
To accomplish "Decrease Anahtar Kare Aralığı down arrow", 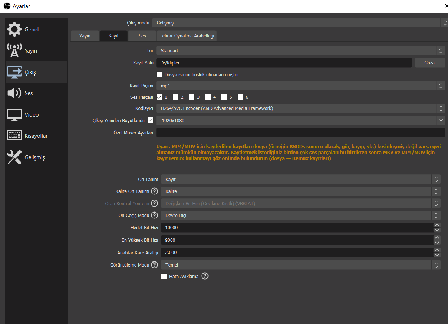I will point(437,255).
